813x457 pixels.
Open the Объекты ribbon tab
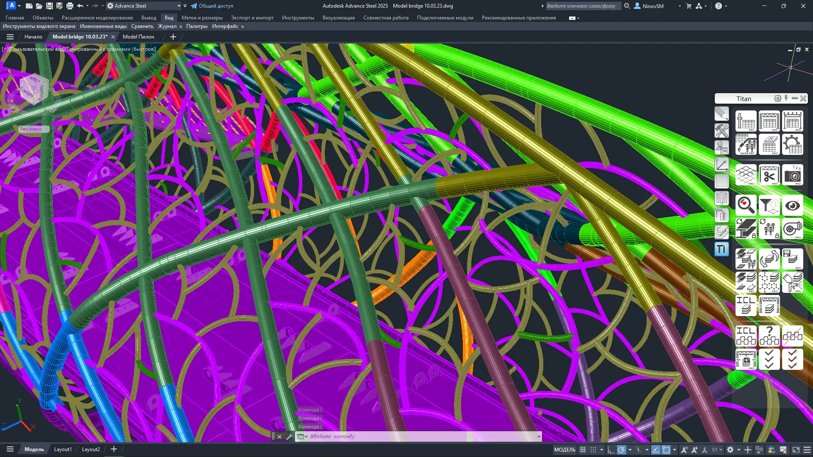coord(43,18)
